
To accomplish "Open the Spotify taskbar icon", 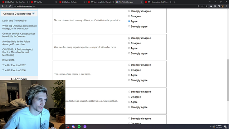I will click(x=79, y=126).
